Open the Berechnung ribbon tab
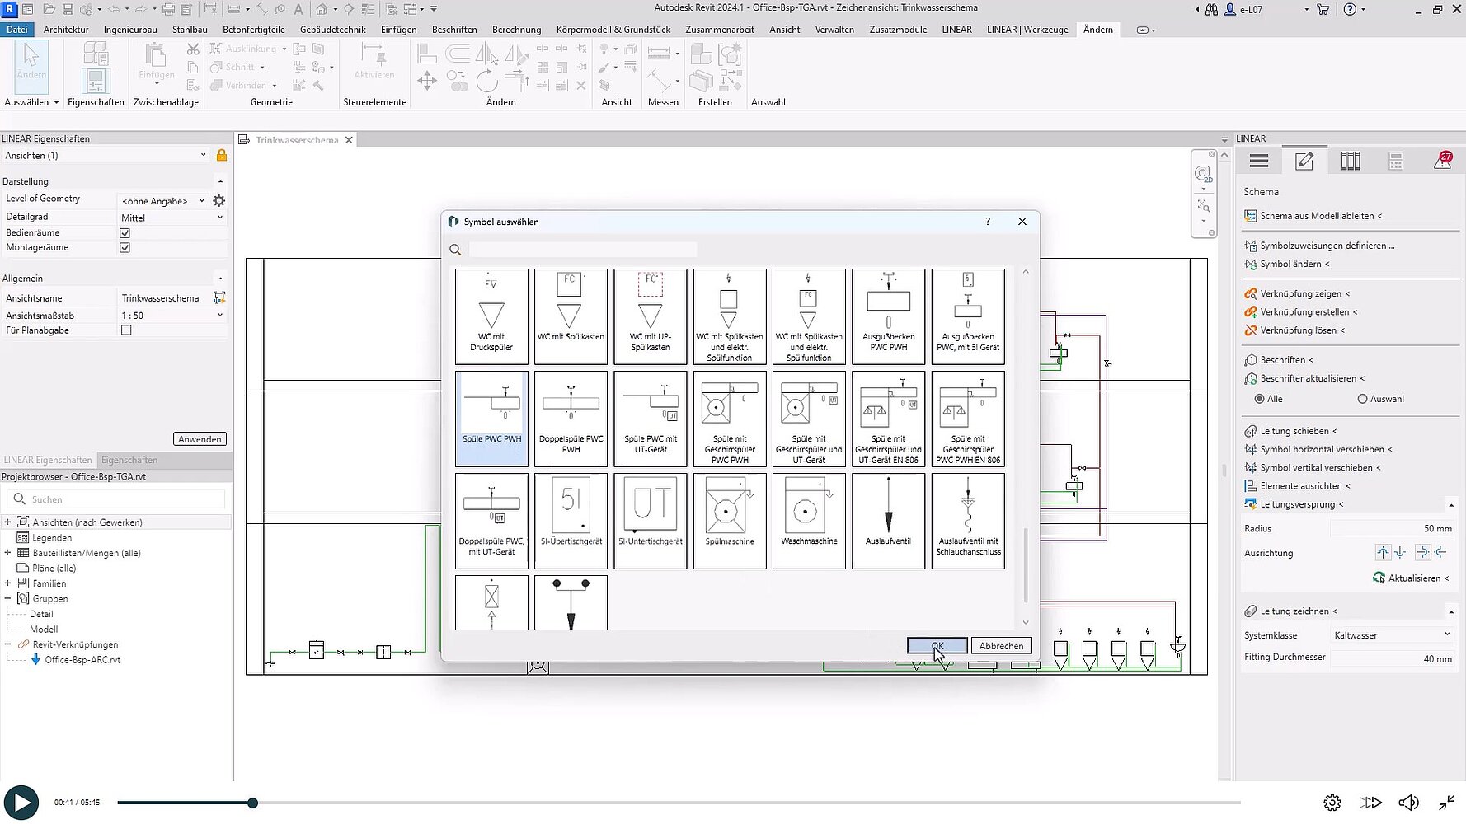Image resolution: width=1466 pixels, height=824 pixels. (x=516, y=30)
